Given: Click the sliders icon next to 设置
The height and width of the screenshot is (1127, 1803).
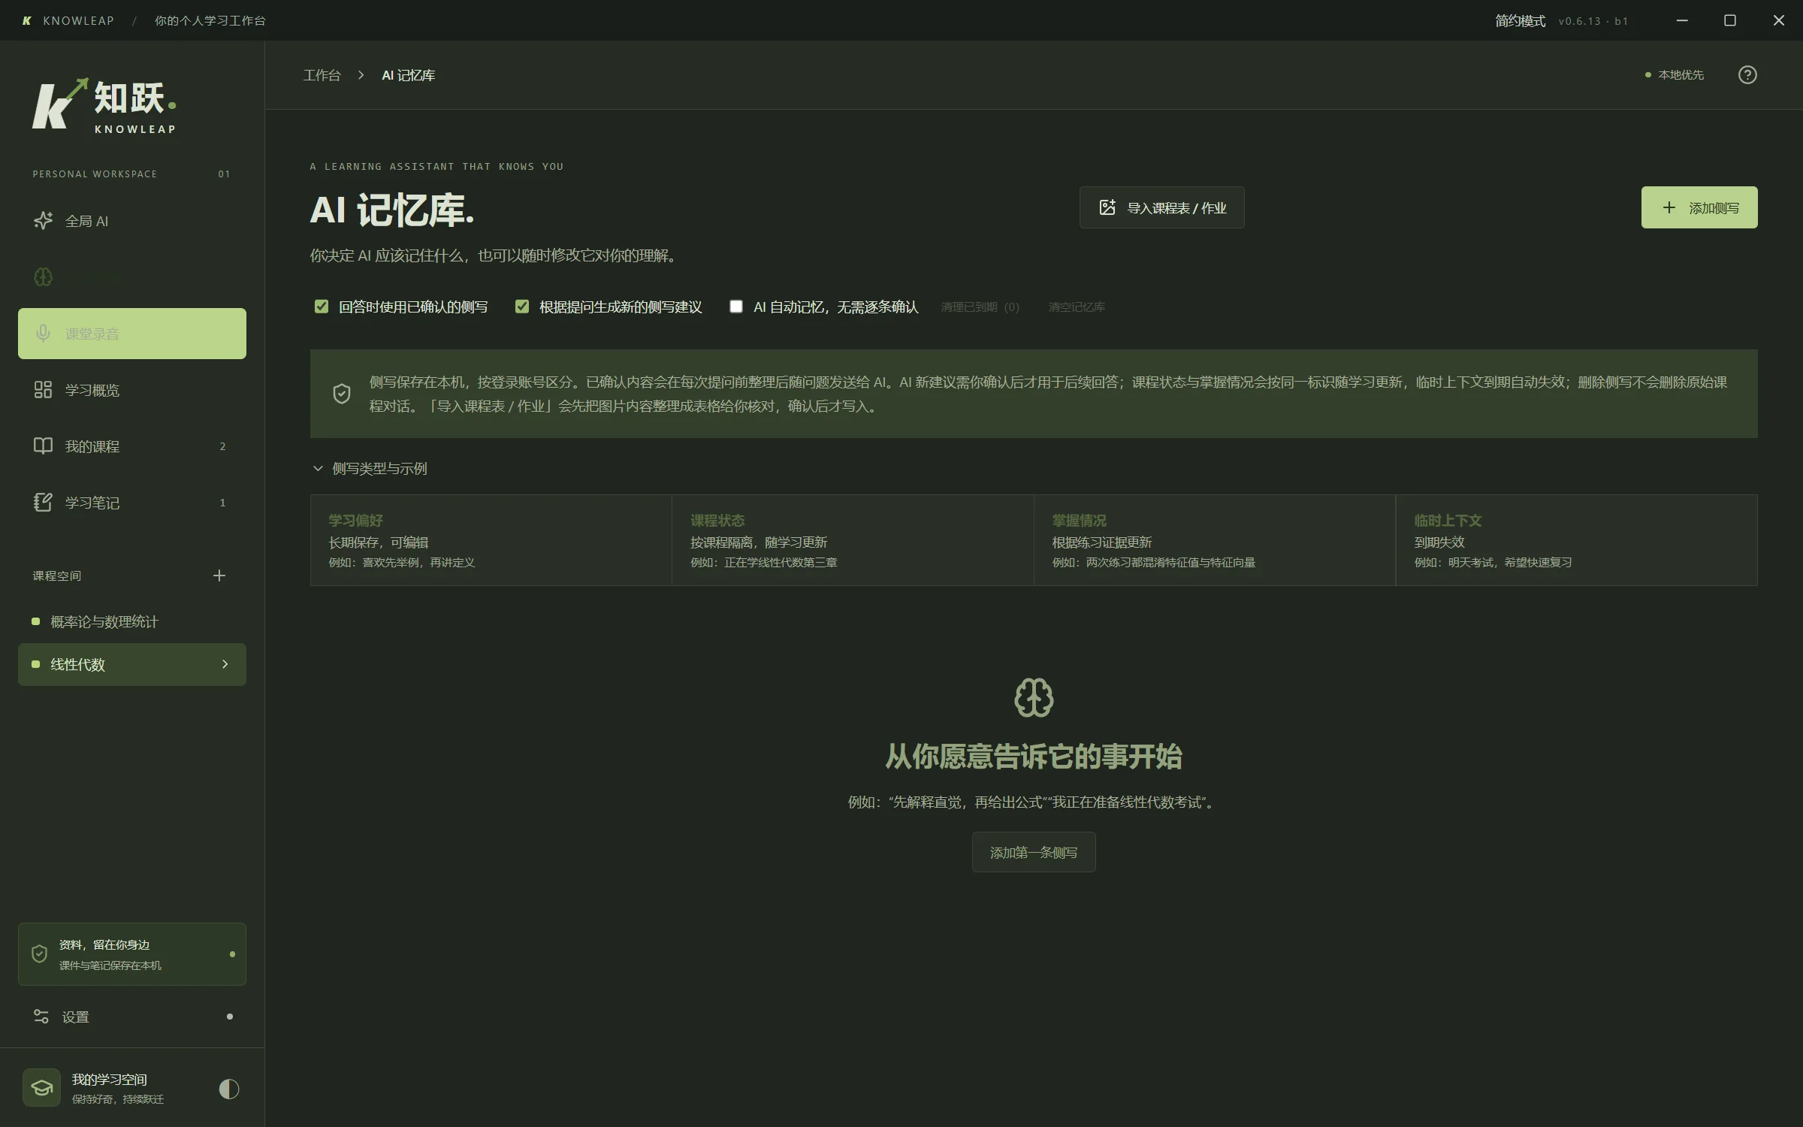Looking at the screenshot, I should point(41,1017).
